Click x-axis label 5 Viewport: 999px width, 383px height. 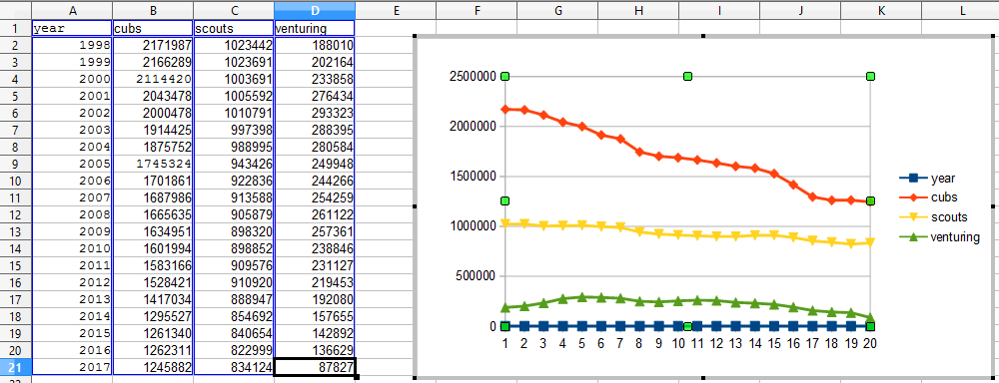[581, 343]
